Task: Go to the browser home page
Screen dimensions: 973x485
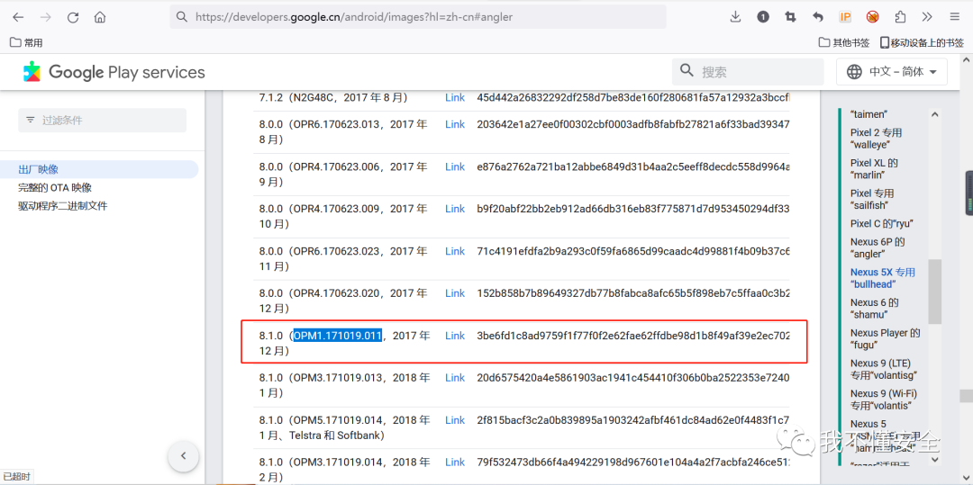Action: [100, 17]
